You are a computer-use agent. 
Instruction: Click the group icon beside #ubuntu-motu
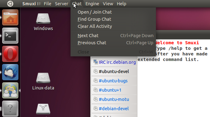coord(95,99)
